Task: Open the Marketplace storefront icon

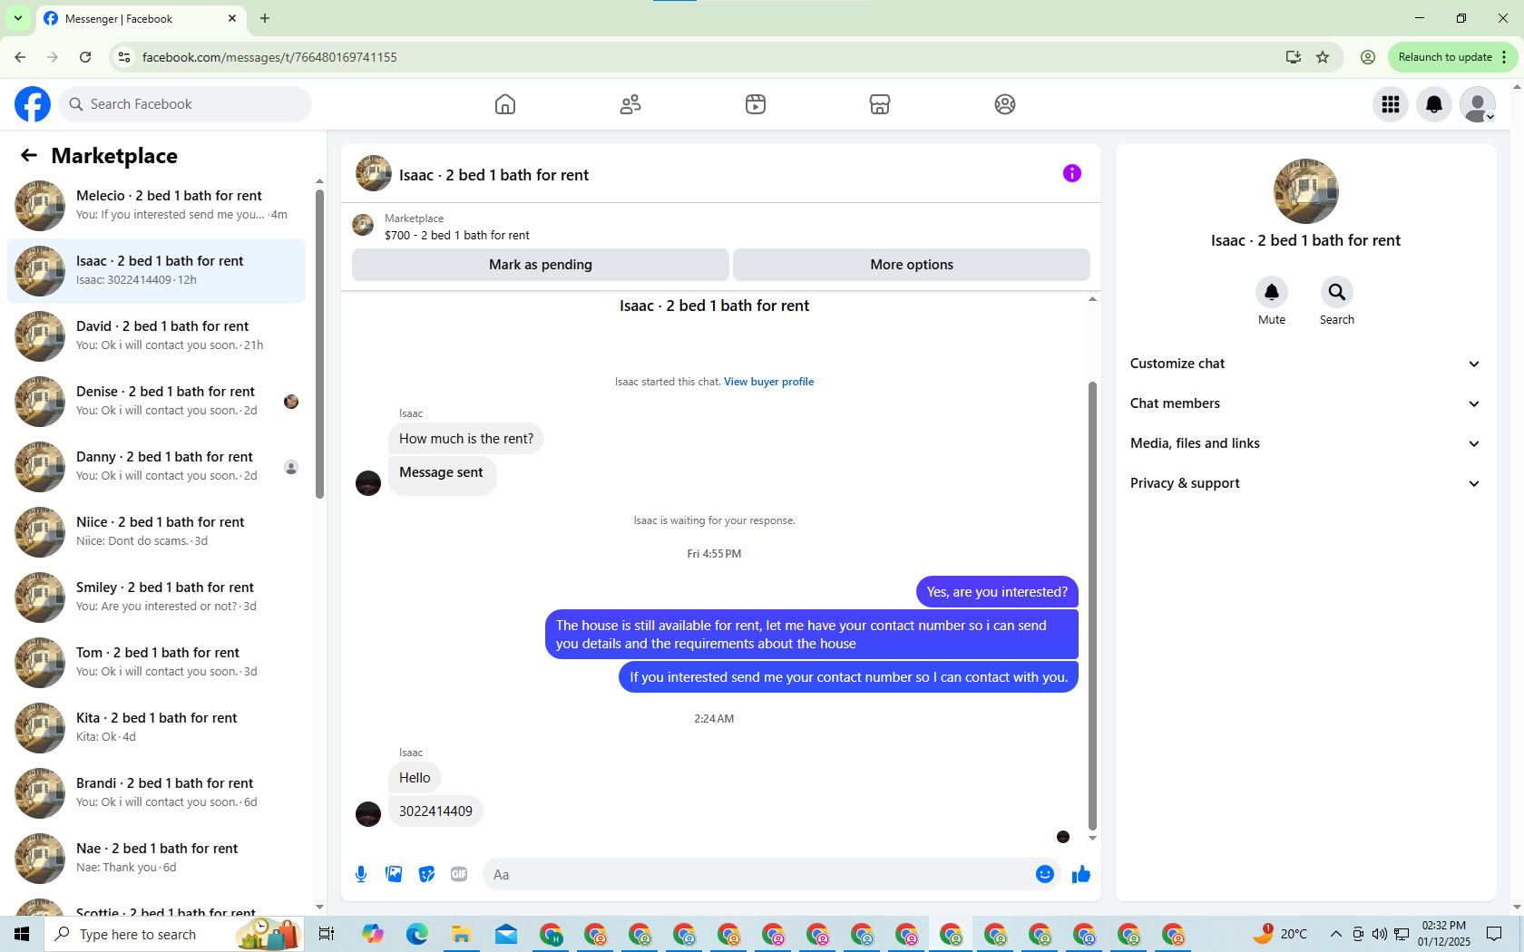Action: coord(880,104)
